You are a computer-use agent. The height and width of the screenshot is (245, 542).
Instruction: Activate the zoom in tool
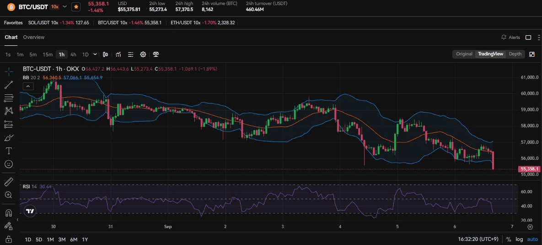click(9, 195)
